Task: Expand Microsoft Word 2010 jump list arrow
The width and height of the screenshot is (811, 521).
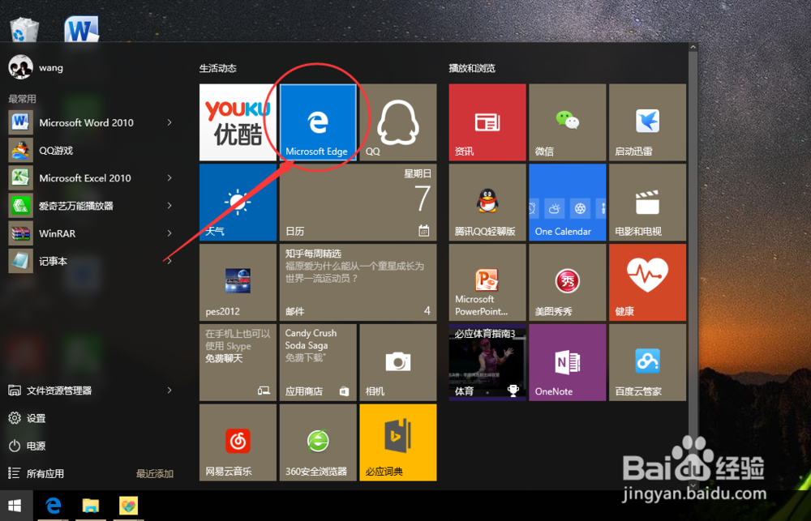Action: (169, 122)
